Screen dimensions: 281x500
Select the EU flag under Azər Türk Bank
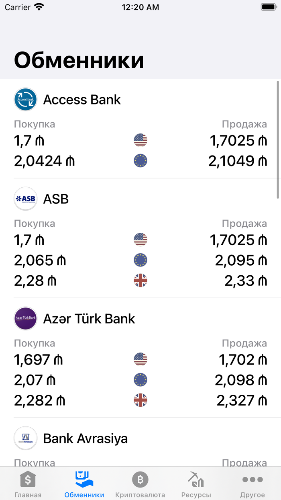coord(140,379)
